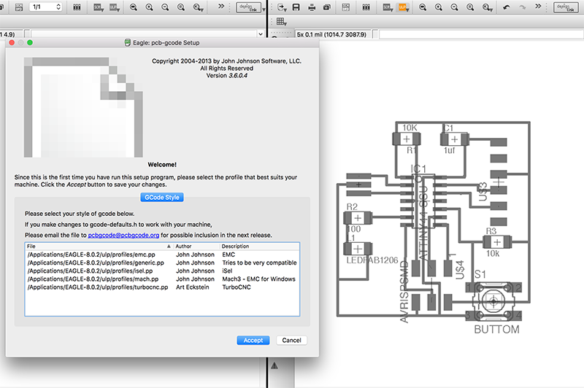Select the R2 100 resistor on the board
The width and height of the screenshot is (584, 388).
(358, 218)
